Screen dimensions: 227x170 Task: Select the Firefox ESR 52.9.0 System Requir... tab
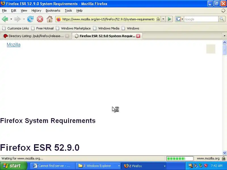click(107, 36)
